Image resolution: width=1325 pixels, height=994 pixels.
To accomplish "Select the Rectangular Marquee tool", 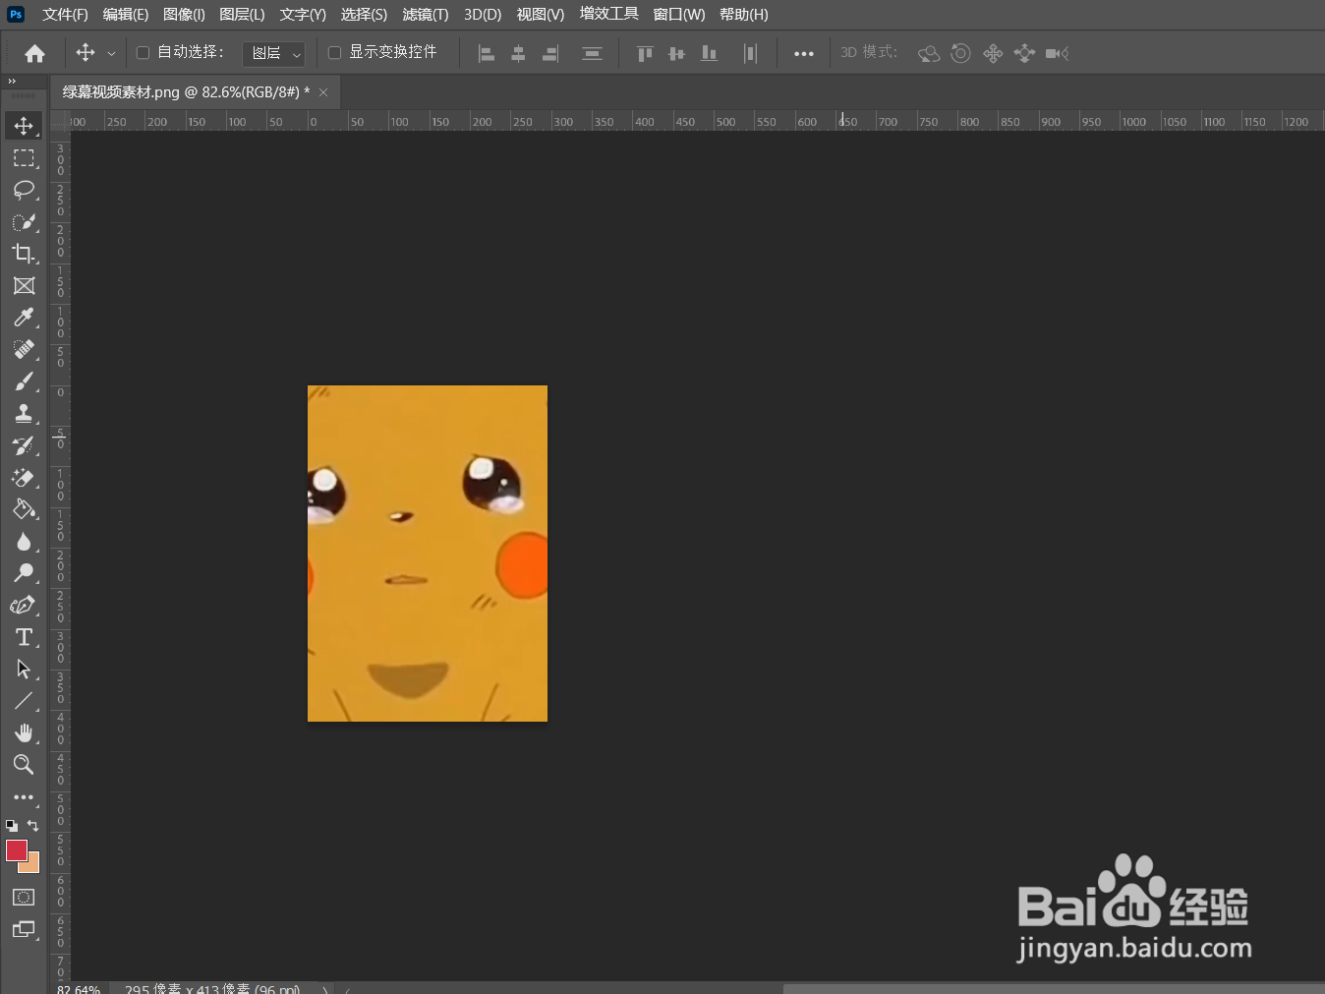I will 24,158.
